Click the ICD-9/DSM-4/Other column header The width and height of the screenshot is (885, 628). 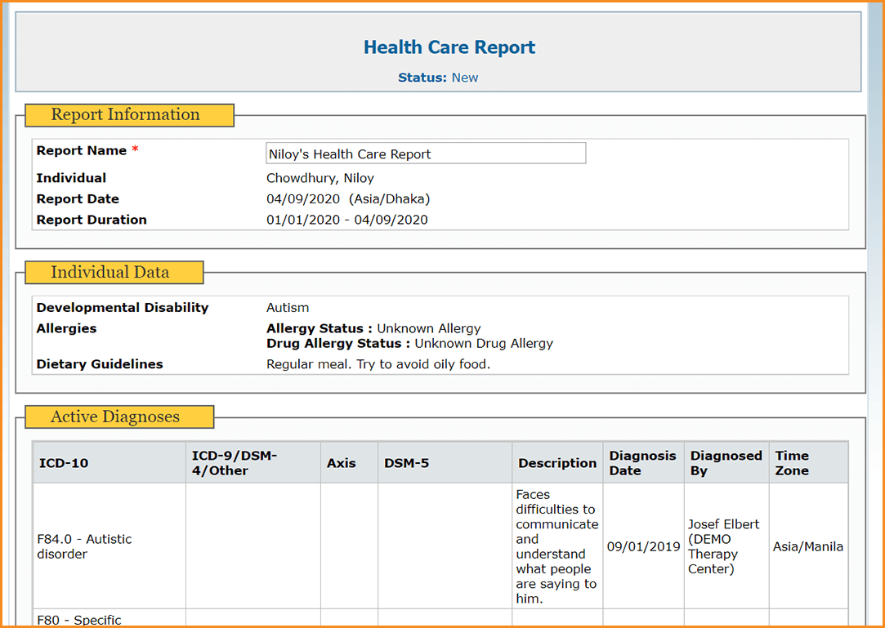click(x=253, y=463)
